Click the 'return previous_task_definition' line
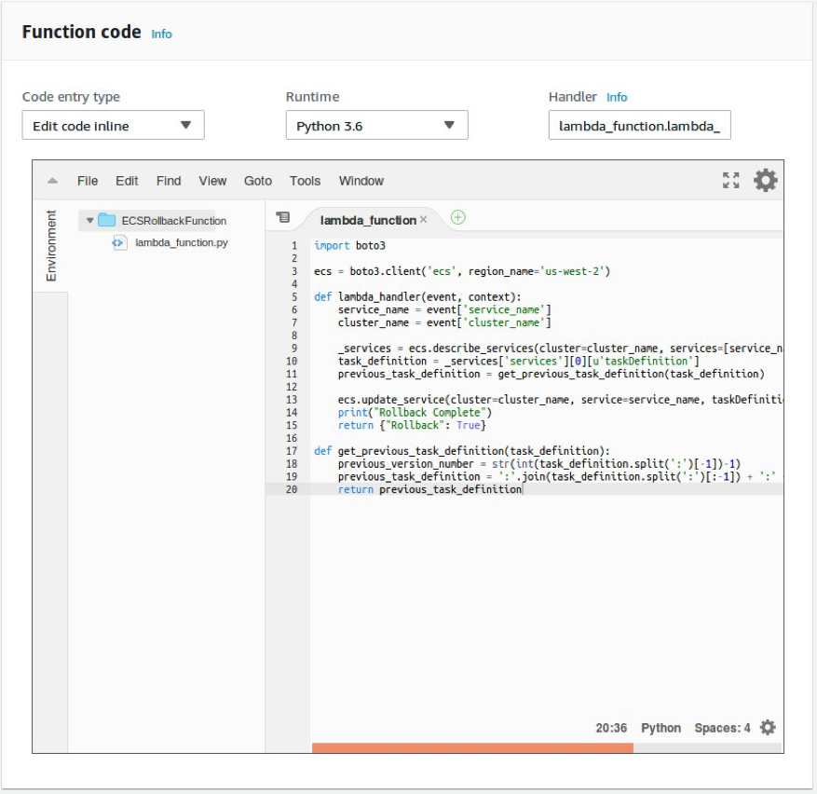Screen dimensions: 817x794 429,489
